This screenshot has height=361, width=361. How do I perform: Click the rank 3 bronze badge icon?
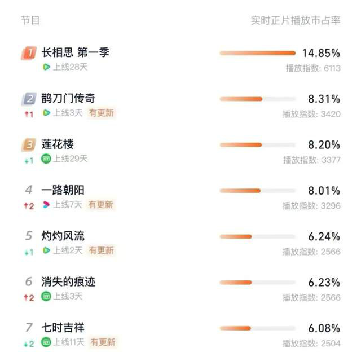pos(29,145)
